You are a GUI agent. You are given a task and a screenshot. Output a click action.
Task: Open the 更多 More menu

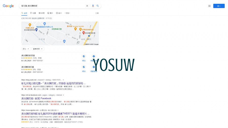tap(67, 13)
